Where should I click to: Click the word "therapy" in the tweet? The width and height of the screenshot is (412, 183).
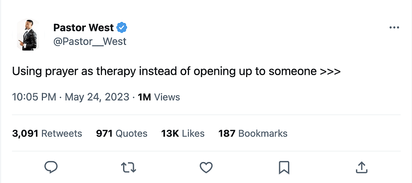coord(116,71)
